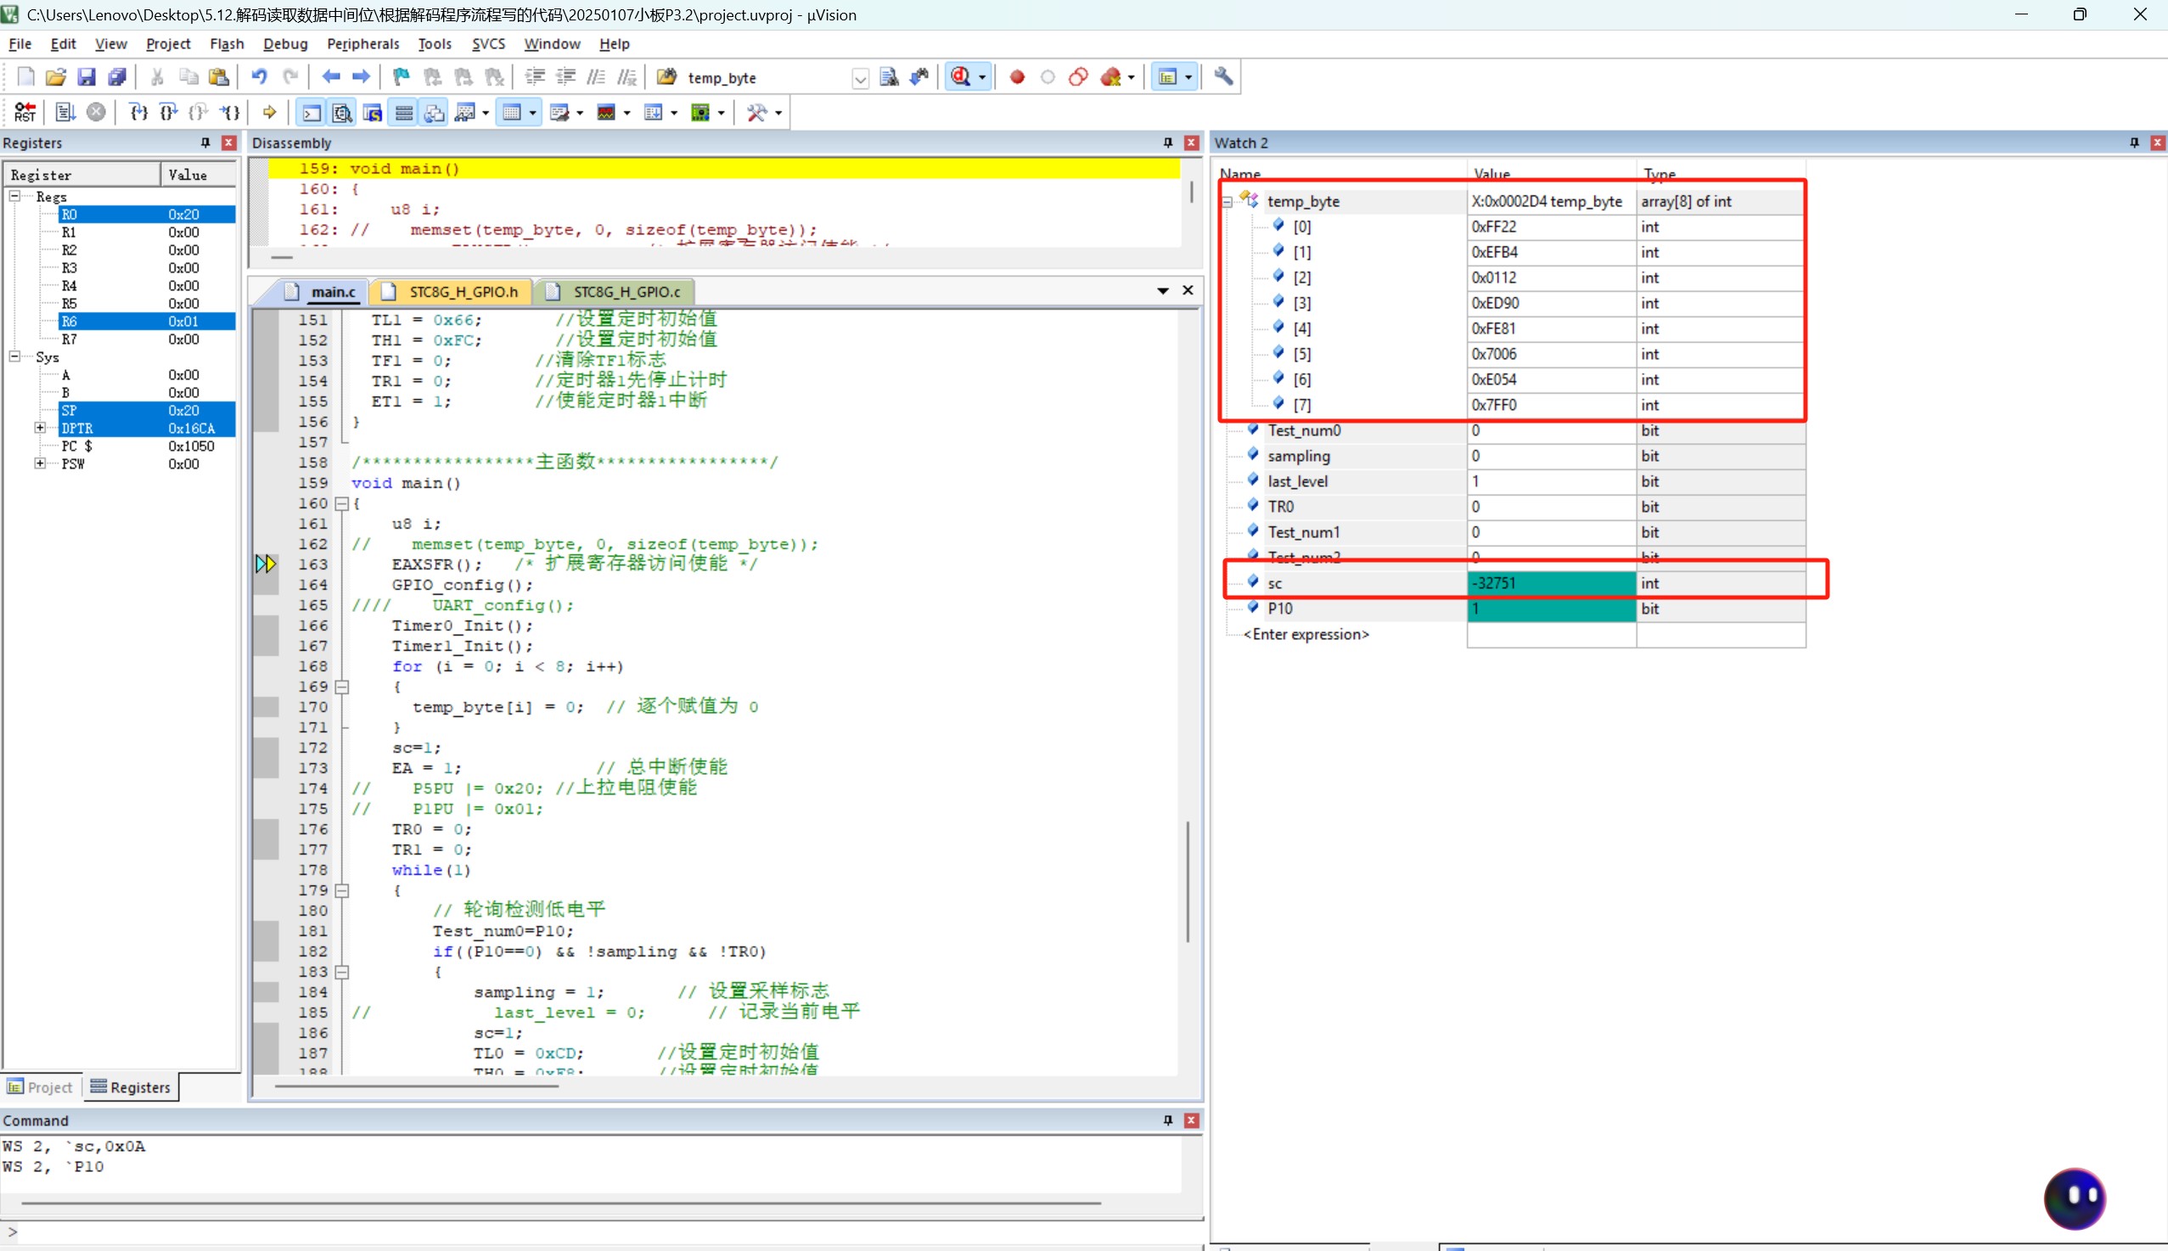2168x1251 pixels.
Task: Close the editor tab with the X button
Action: pos(1188,290)
